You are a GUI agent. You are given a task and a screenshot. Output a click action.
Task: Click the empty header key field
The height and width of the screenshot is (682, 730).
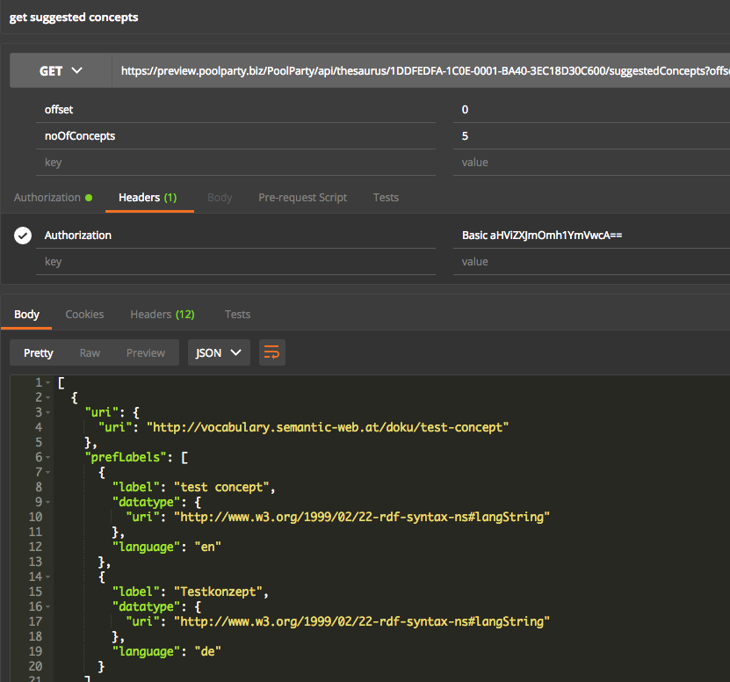(x=237, y=262)
